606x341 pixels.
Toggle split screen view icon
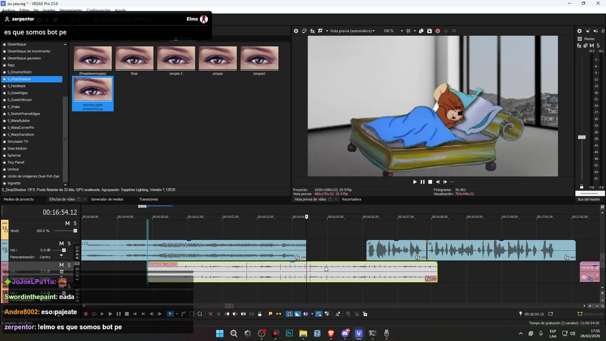pyautogui.click(x=321, y=31)
